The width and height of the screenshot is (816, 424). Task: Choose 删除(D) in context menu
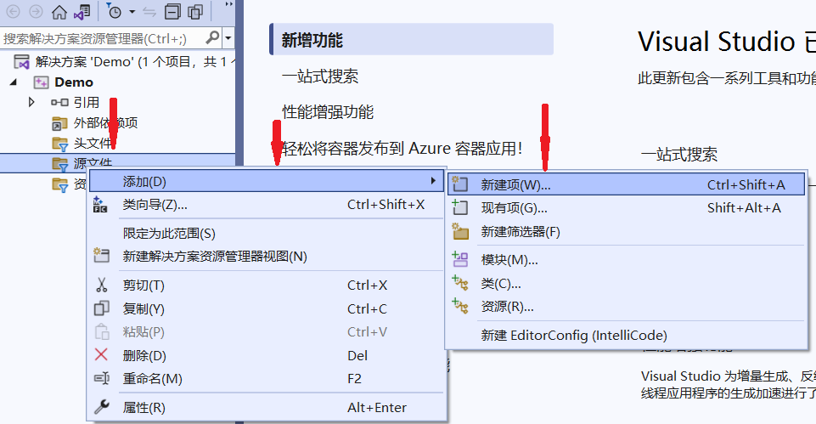point(267,356)
